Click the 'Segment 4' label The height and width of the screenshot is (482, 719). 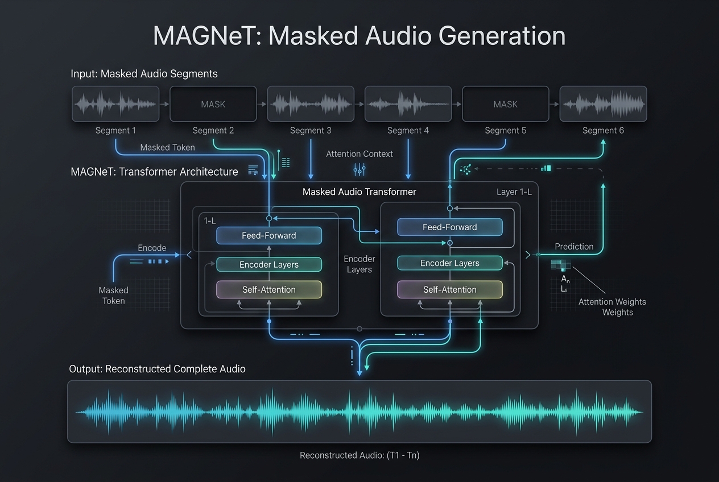[408, 130]
